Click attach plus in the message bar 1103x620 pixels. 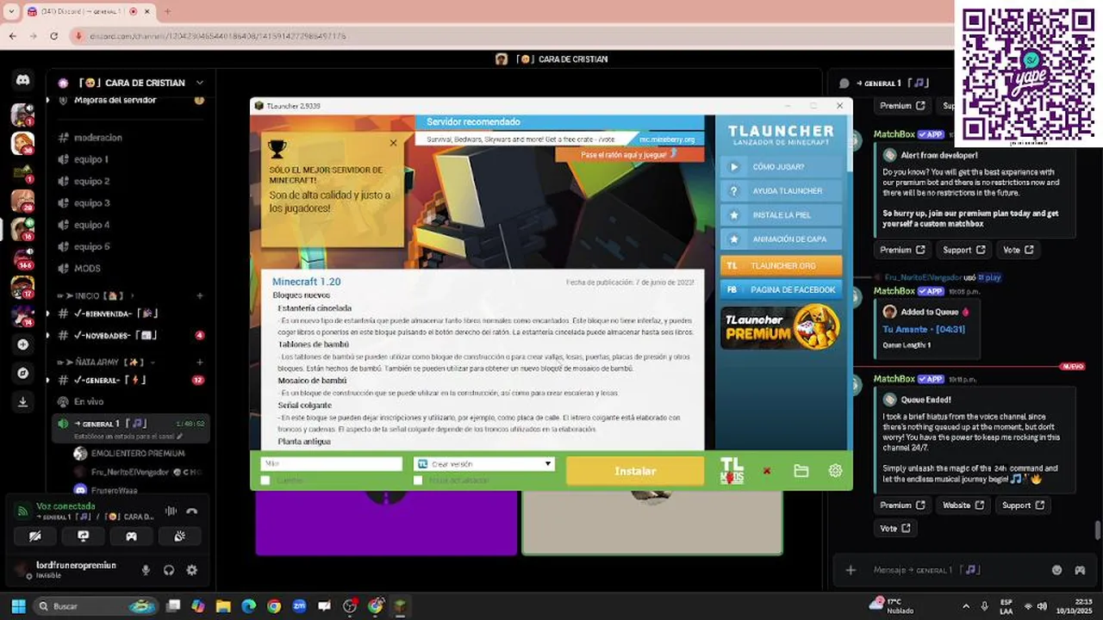point(851,570)
